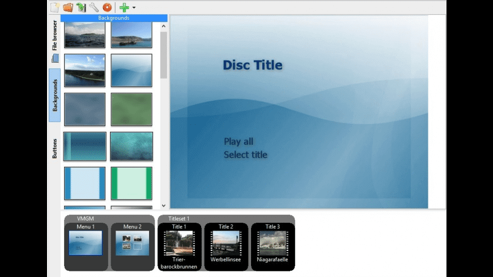Click the background list scroll-up arrow
The height and width of the screenshot is (277, 493).
click(164, 26)
